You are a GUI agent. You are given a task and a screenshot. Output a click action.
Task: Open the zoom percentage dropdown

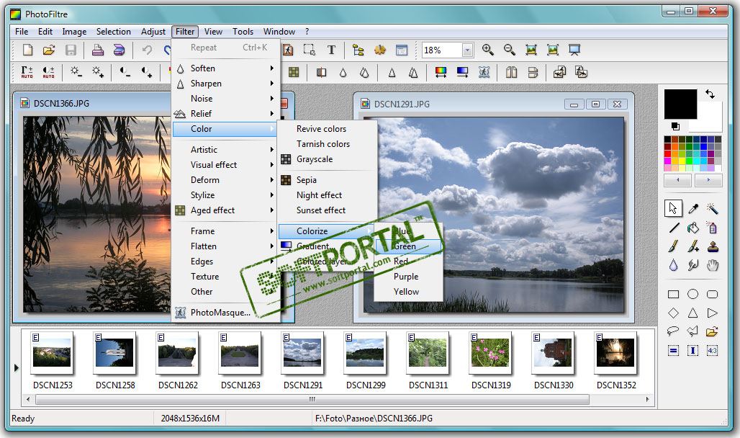point(467,50)
